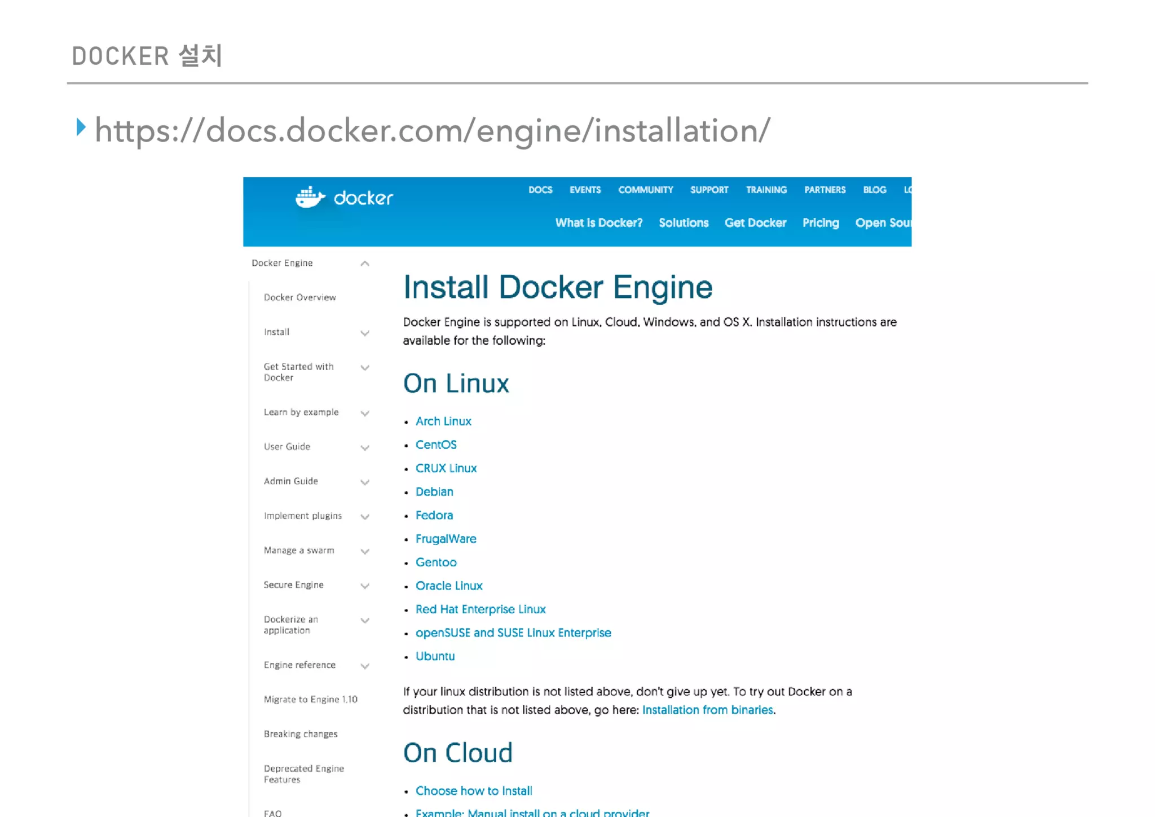Image resolution: width=1155 pixels, height=817 pixels.
Task: Click the On Cloud heading
Action: click(458, 753)
